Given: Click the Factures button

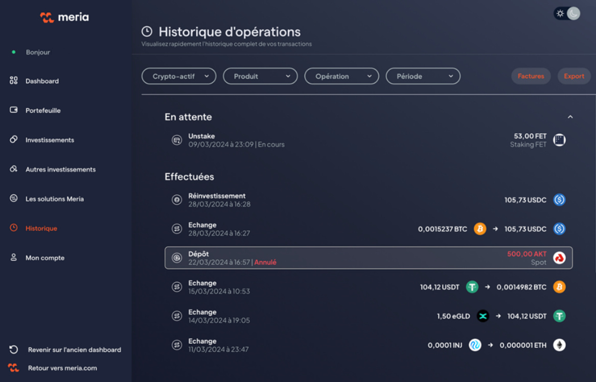Looking at the screenshot, I should (531, 76).
